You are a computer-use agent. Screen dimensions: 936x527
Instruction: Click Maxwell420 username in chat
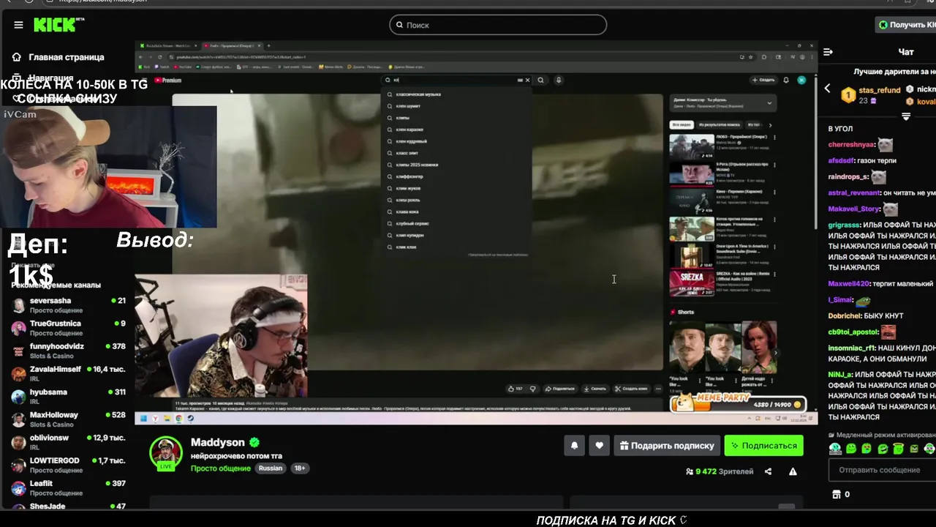[x=849, y=284]
